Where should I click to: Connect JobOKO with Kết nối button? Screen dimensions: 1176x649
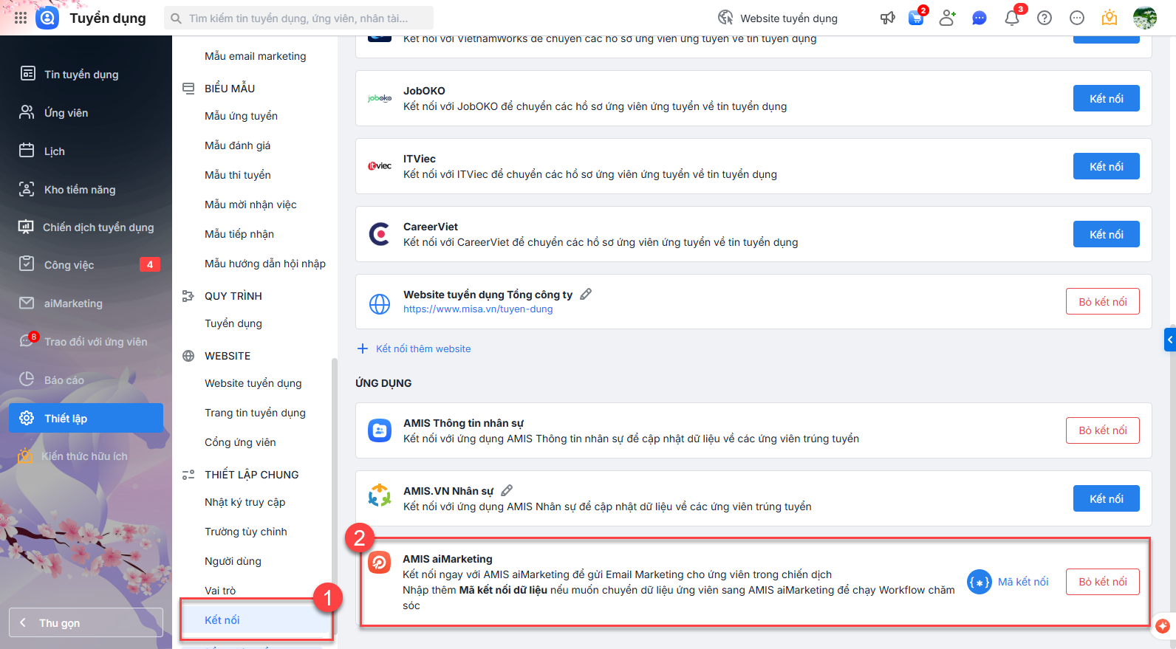(1107, 98)
